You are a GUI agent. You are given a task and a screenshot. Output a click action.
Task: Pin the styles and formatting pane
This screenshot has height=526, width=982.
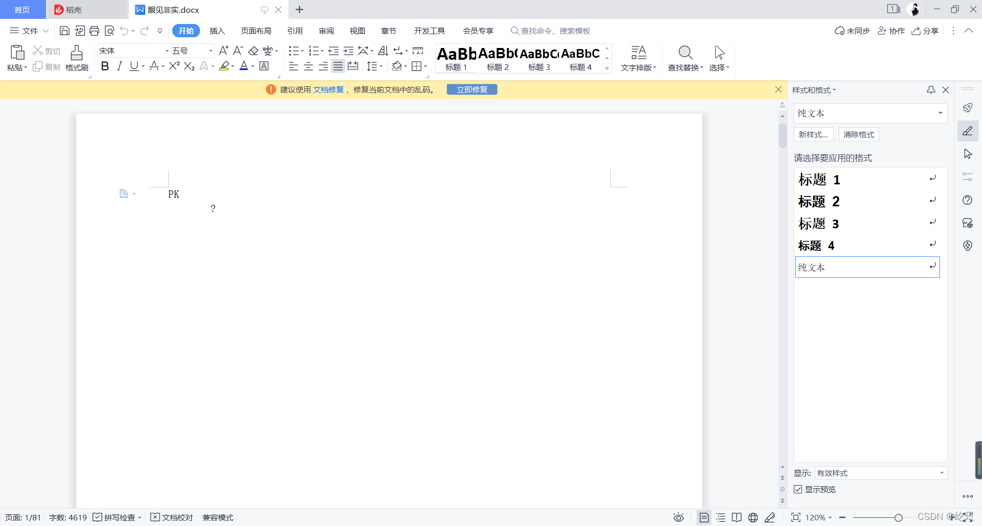[x=931, y=90]
